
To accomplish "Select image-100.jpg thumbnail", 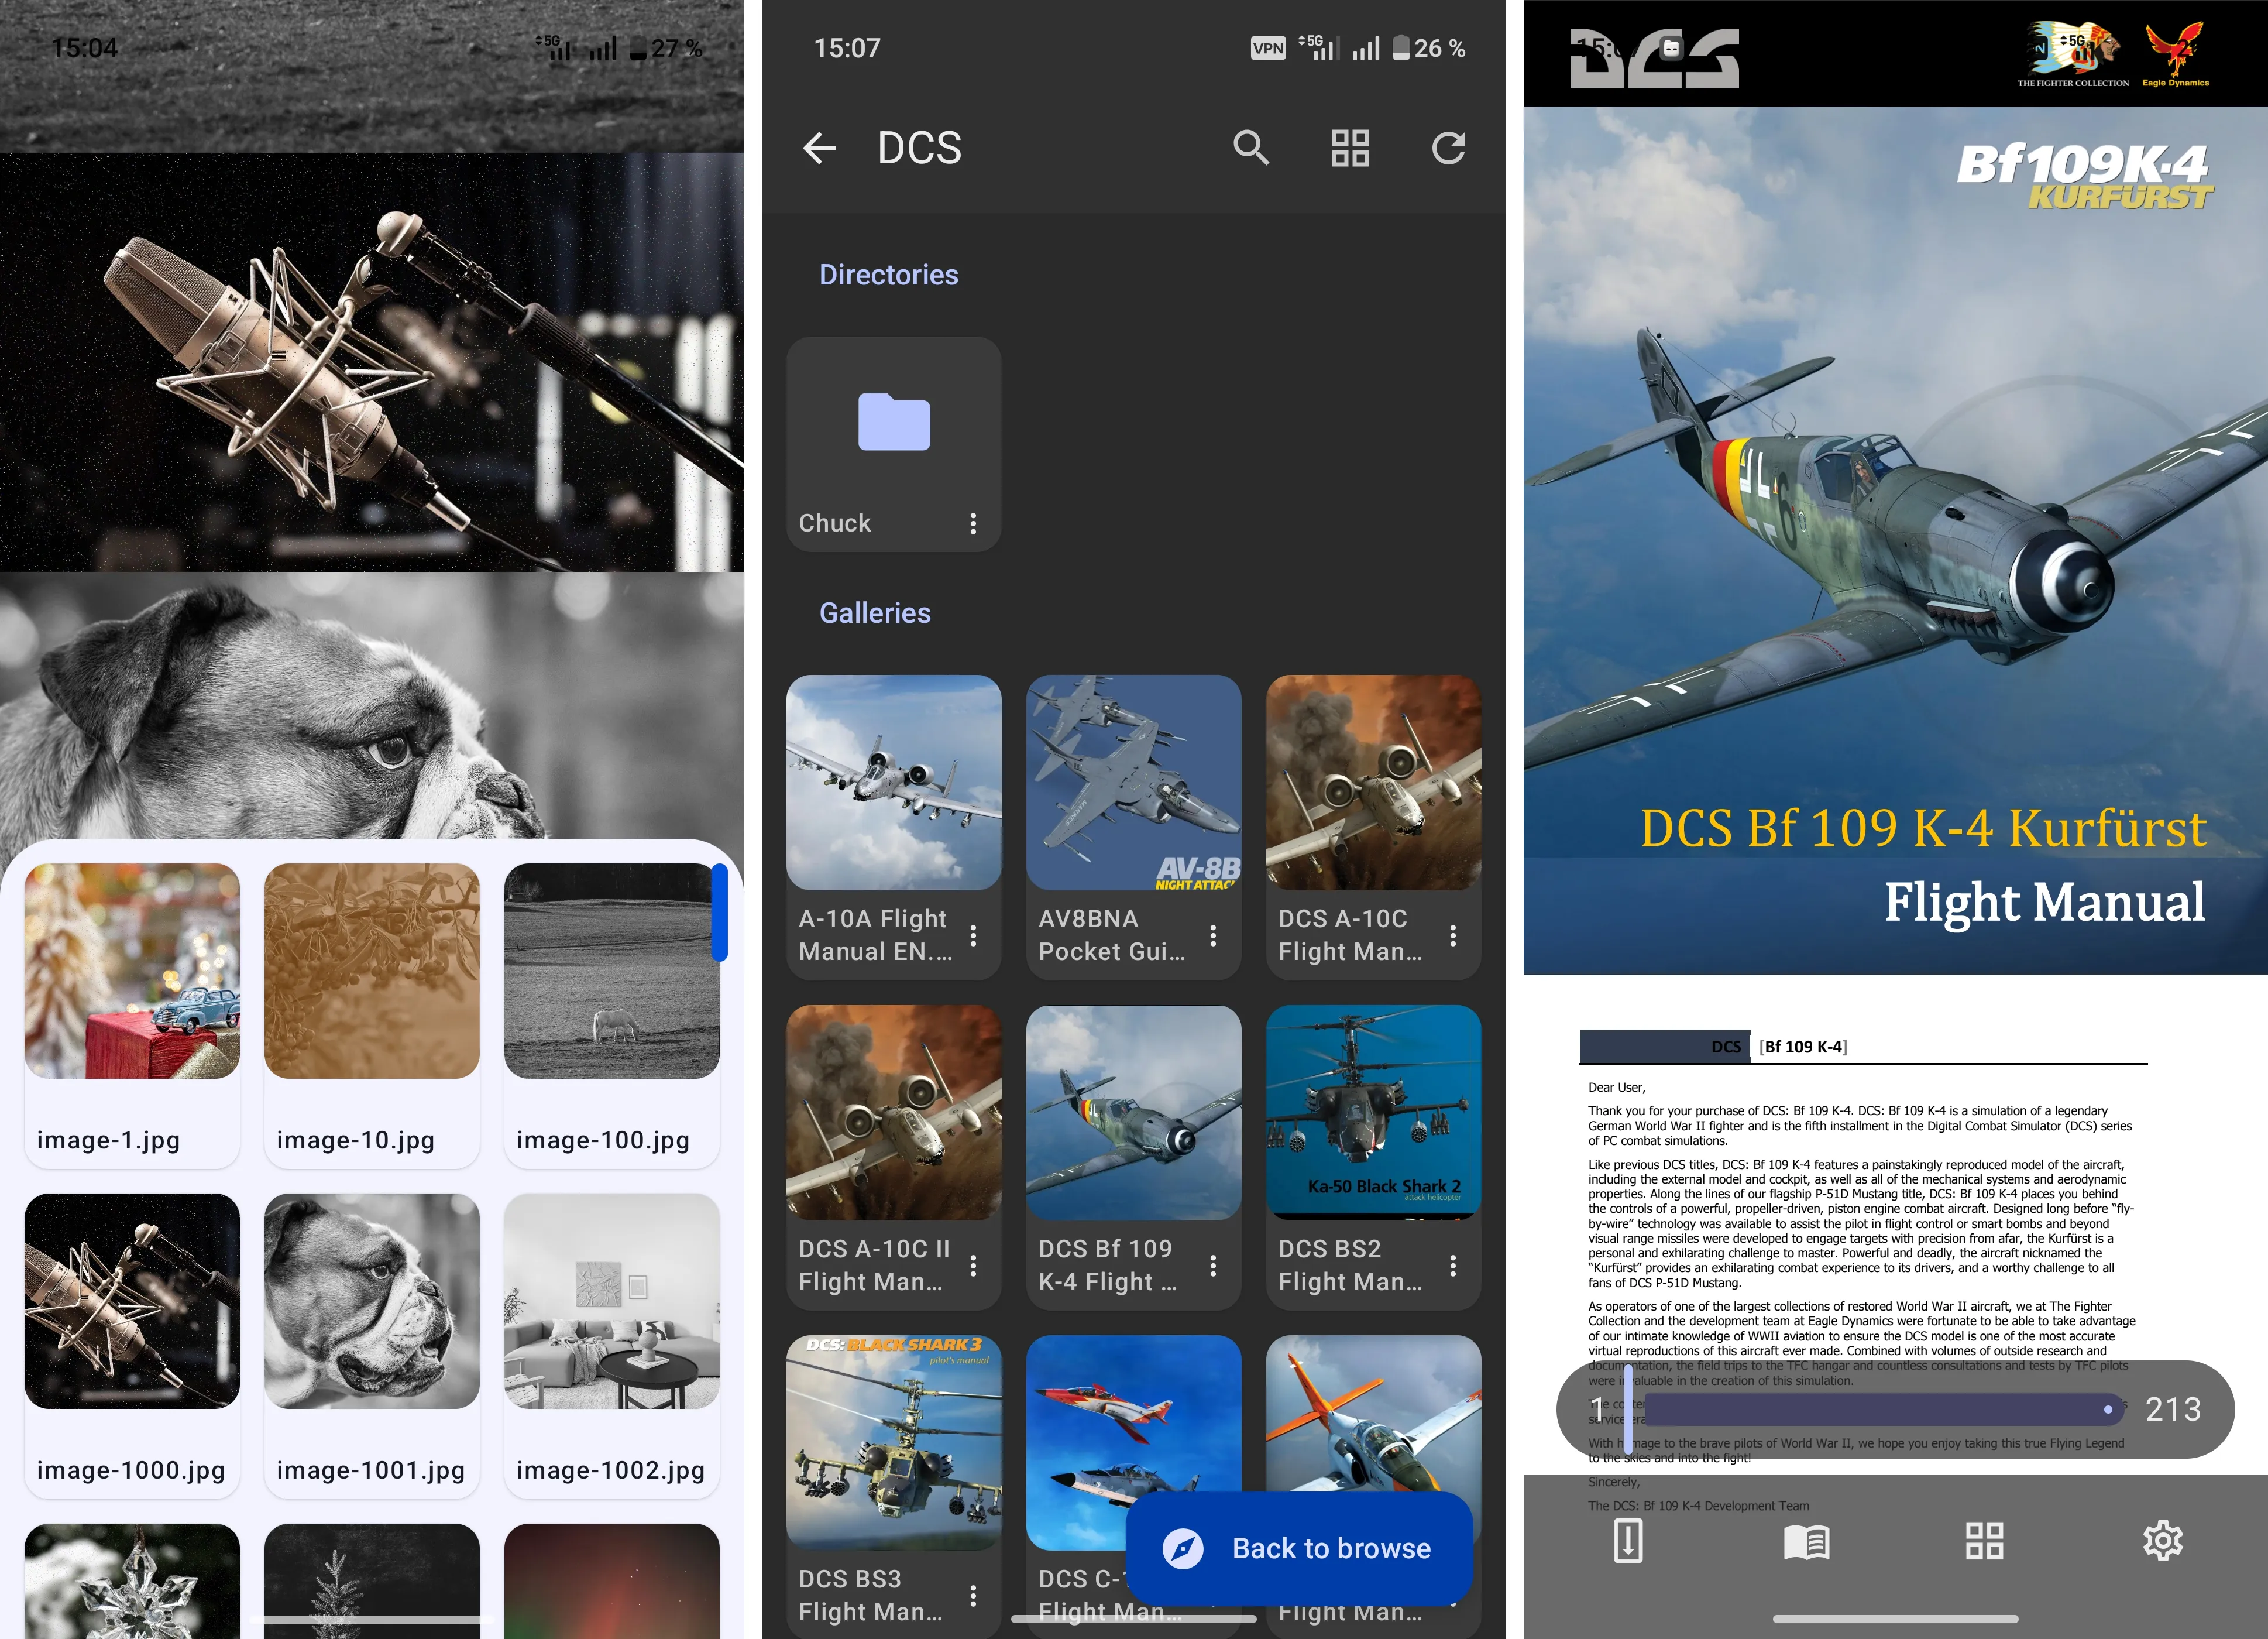I will [x=612, y=971].
